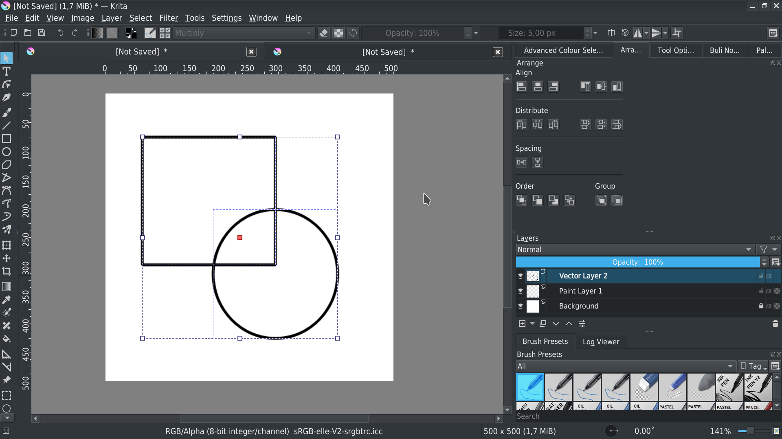This screenshot has width=782, height=439.
Task: Open the Filter menu
Action: tap(168, 18)
